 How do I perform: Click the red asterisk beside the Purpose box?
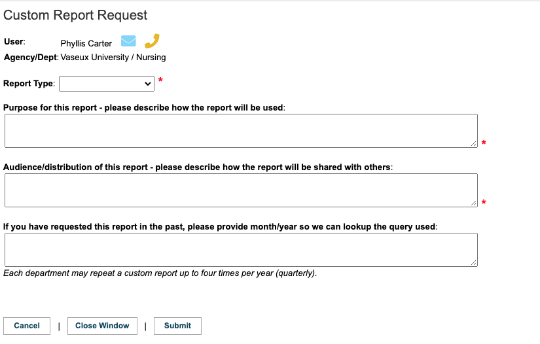pos(484,143)
